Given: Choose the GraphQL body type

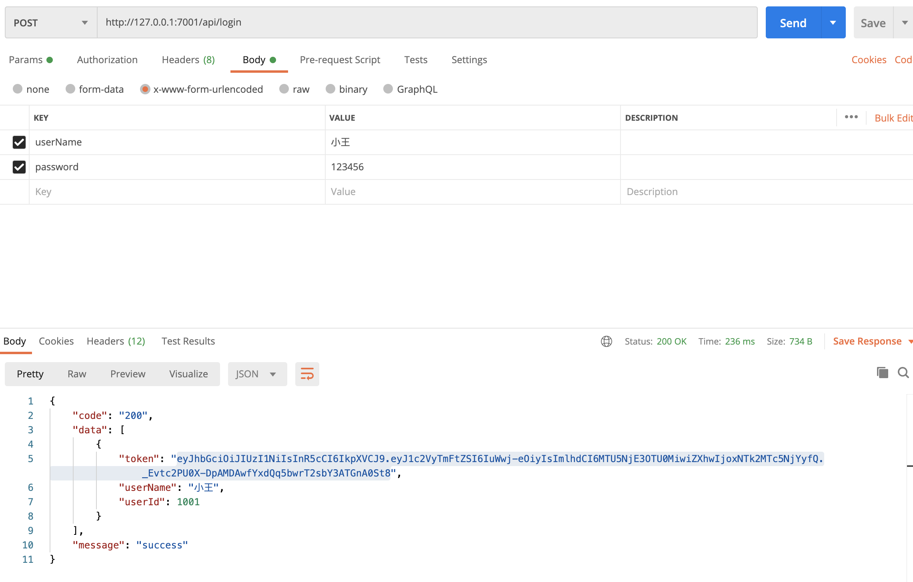Looking at the screenshot, I should click(388, 89).
